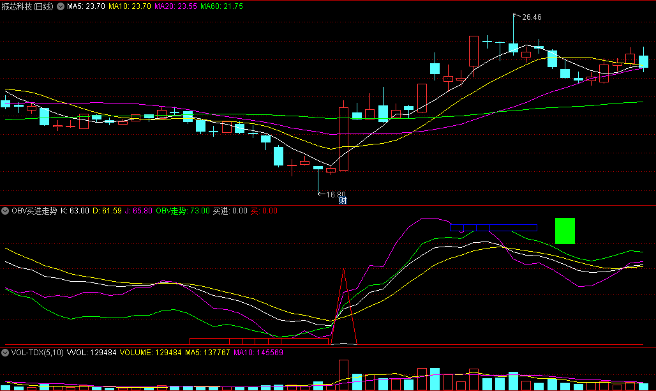656x391 pixels.
Task: Open the OBV买进走势 indicator dropdown arrow
Action: [5, 211]
